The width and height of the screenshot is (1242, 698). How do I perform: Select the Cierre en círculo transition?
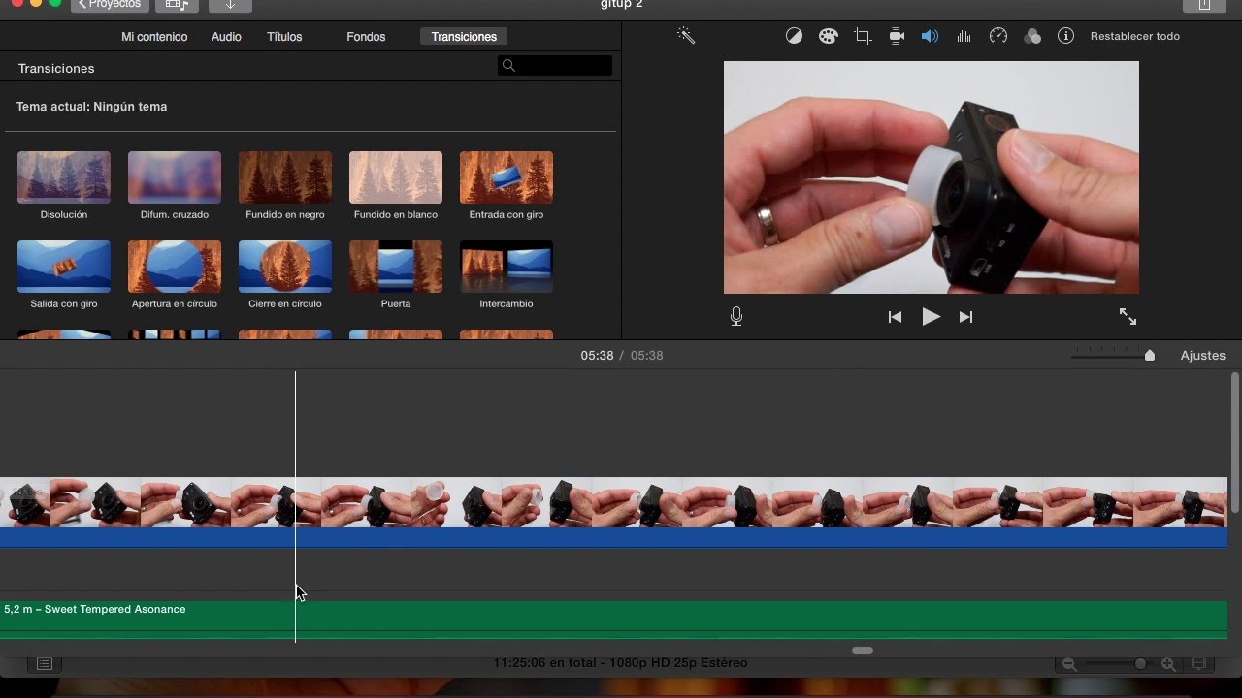pyautogui.click(x=285, y=267)
